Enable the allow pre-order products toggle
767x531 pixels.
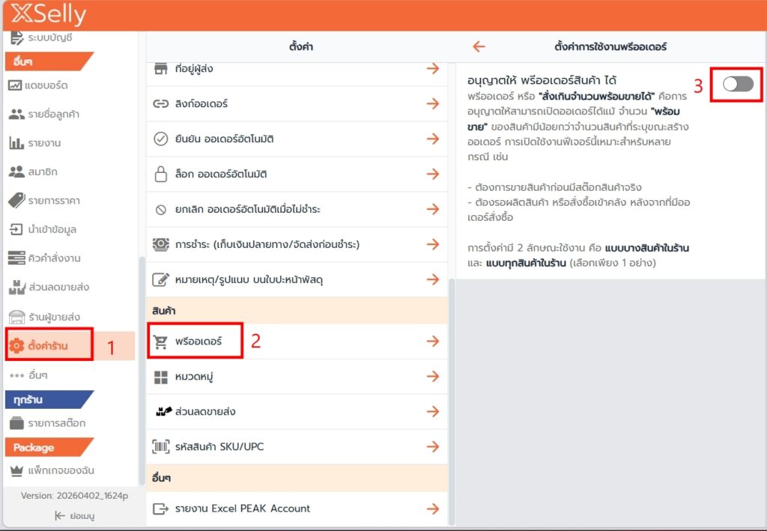pyautogui.click(x=738, y=85)
